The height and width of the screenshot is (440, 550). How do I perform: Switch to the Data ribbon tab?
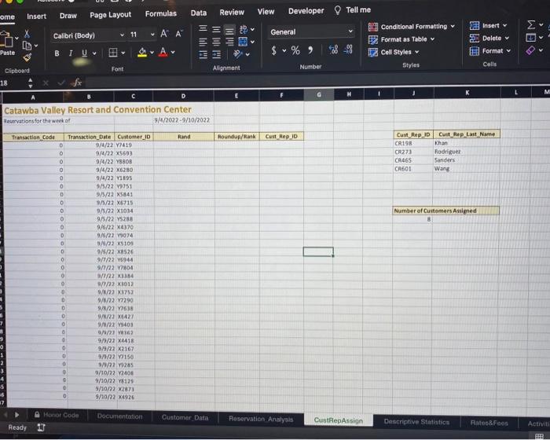[199, 13]
